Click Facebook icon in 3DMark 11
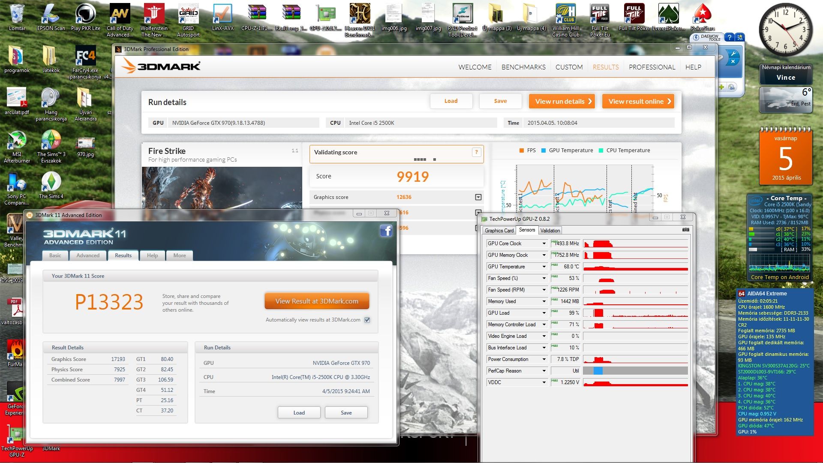The width and height of the screenshot is (823, 463). (x=386, y=231)
